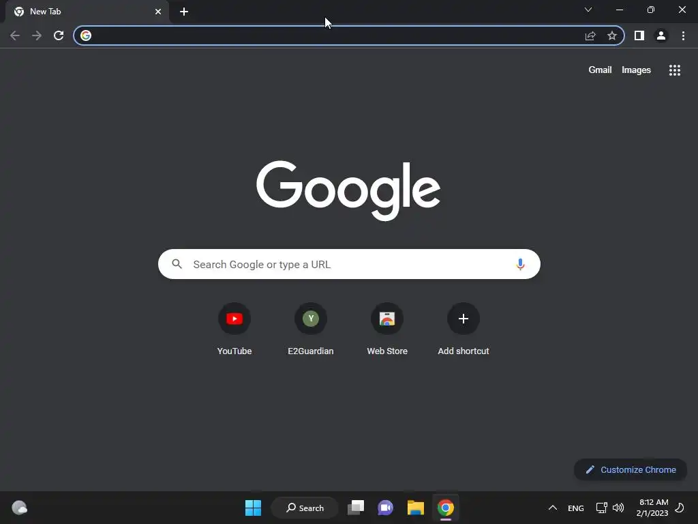The height and width of the screenshot is (524, 698).
Task: Open Task View on taskbar
Action: click(x=356, y=508)
